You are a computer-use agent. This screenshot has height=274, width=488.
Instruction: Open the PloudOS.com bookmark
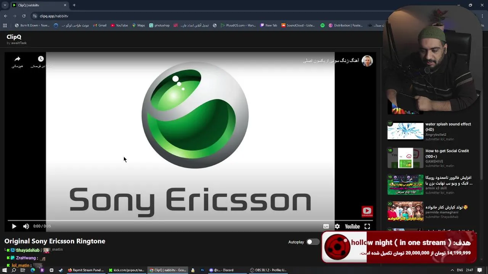238,25
